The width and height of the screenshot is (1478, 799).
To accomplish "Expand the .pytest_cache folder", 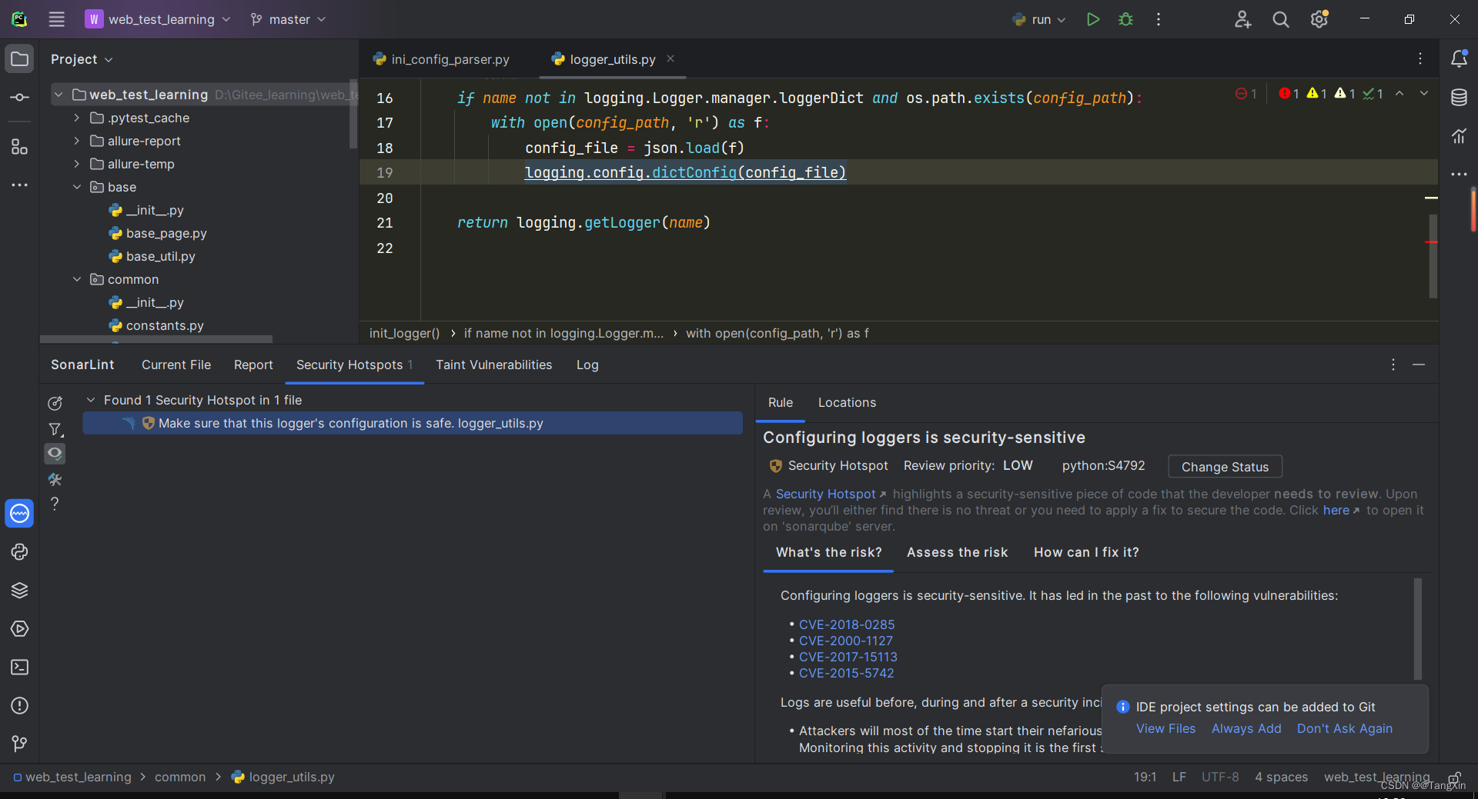I will [76, 118].
